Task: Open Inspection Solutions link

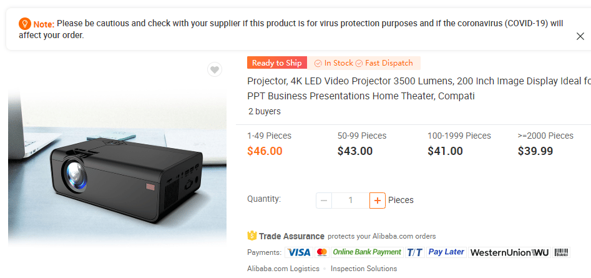Action: click(x=364, y=269)
